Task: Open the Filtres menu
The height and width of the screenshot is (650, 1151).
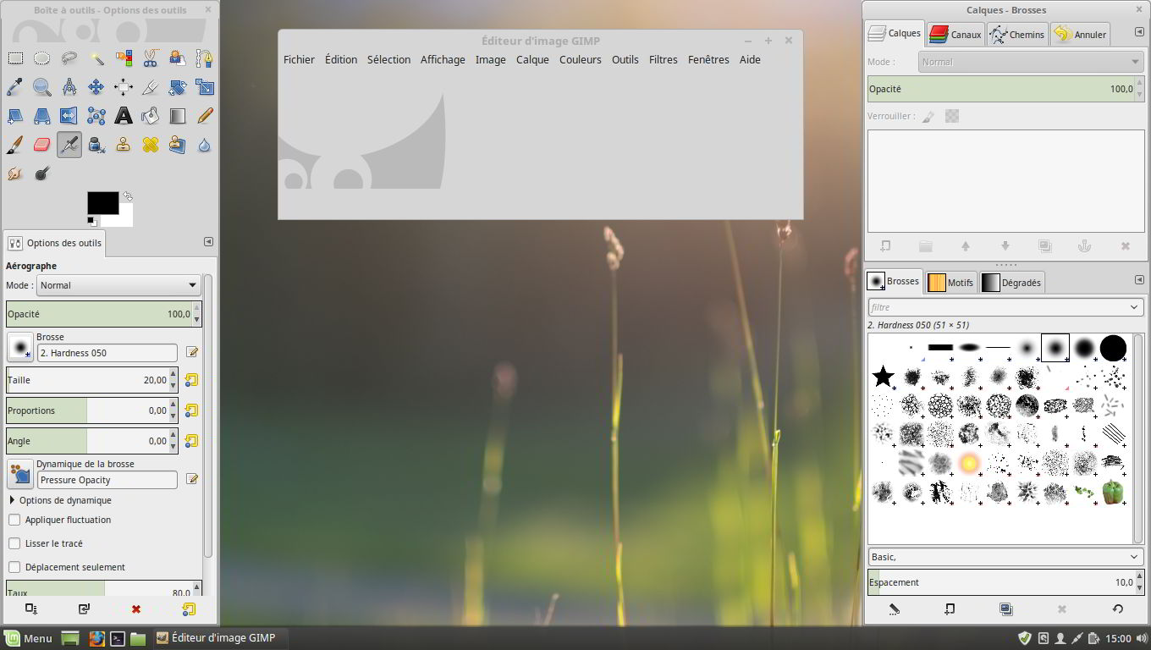Action: point(664,59)
